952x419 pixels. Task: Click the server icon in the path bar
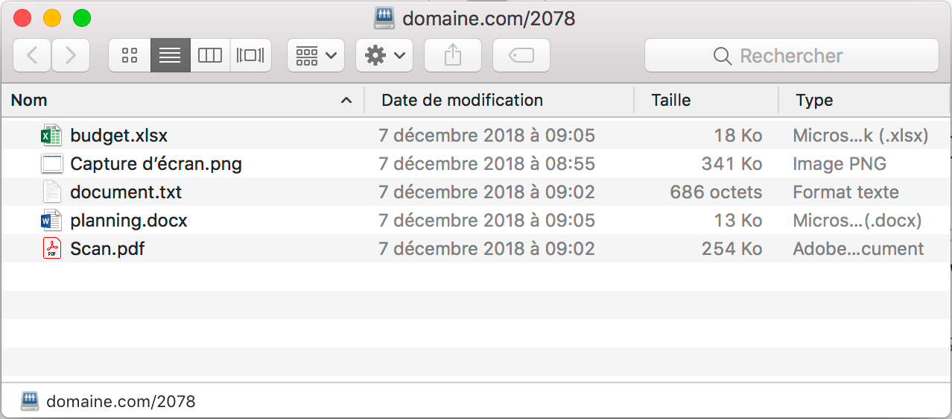pyautogui.click(x=29, y=401)
